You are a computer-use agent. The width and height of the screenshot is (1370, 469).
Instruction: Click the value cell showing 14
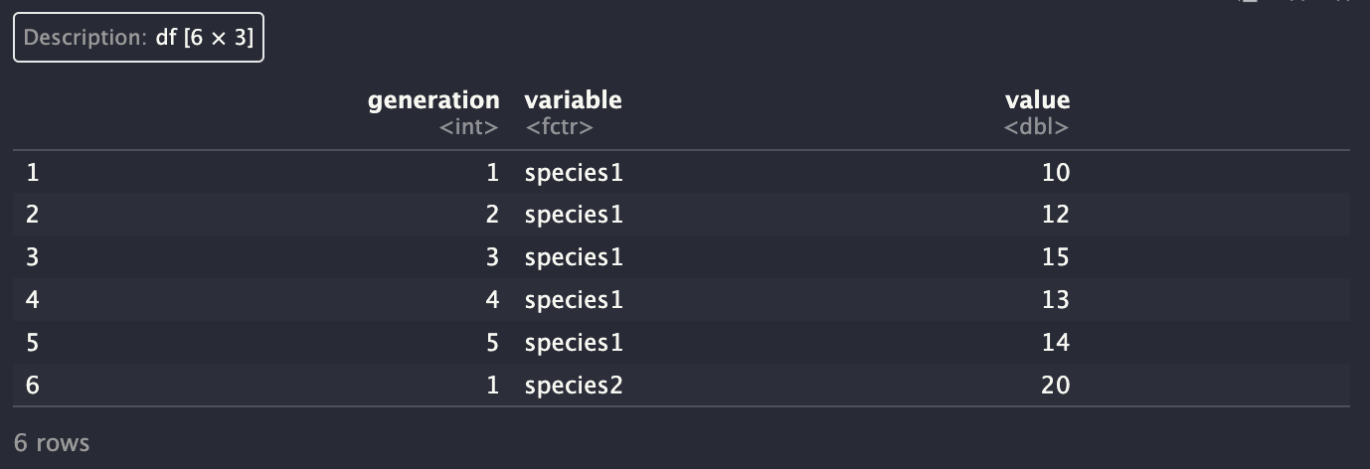pos(1055,343)
